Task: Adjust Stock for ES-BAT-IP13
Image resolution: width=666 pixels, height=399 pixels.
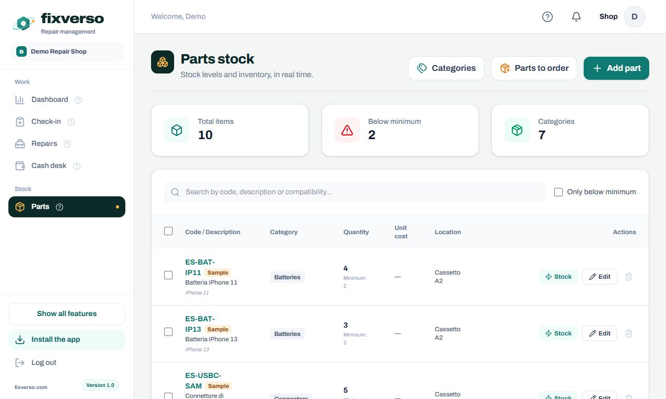Action: click(558, 333)
